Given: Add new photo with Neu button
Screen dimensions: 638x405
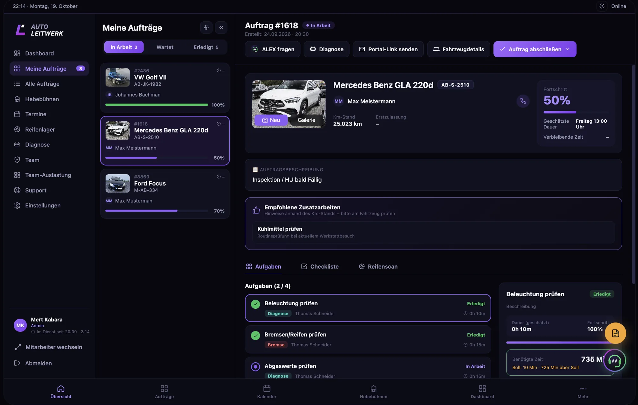Looking at the screenshot, I should (271, 120).
